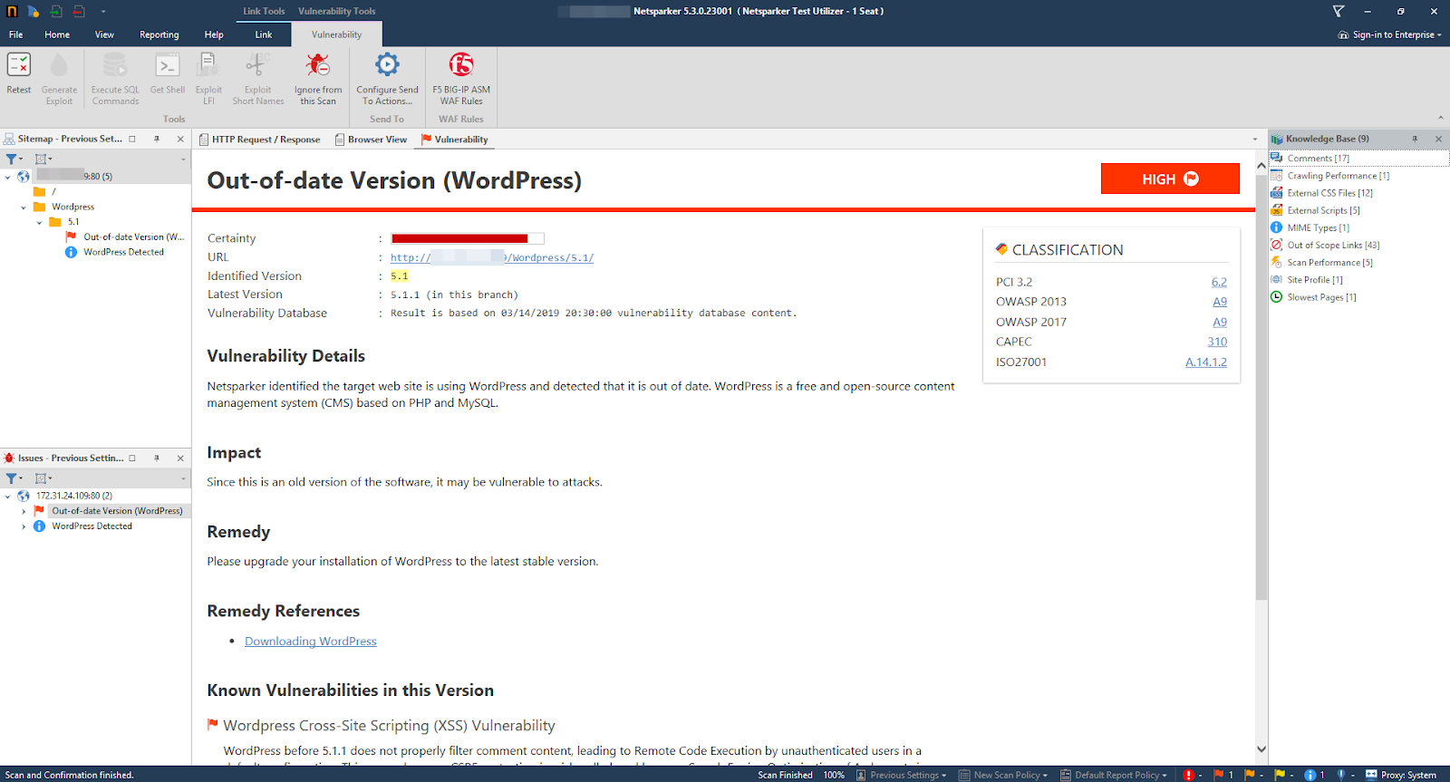Pin the Knowledge Base panel
1450x782 pixels.
pos(1415,139)
